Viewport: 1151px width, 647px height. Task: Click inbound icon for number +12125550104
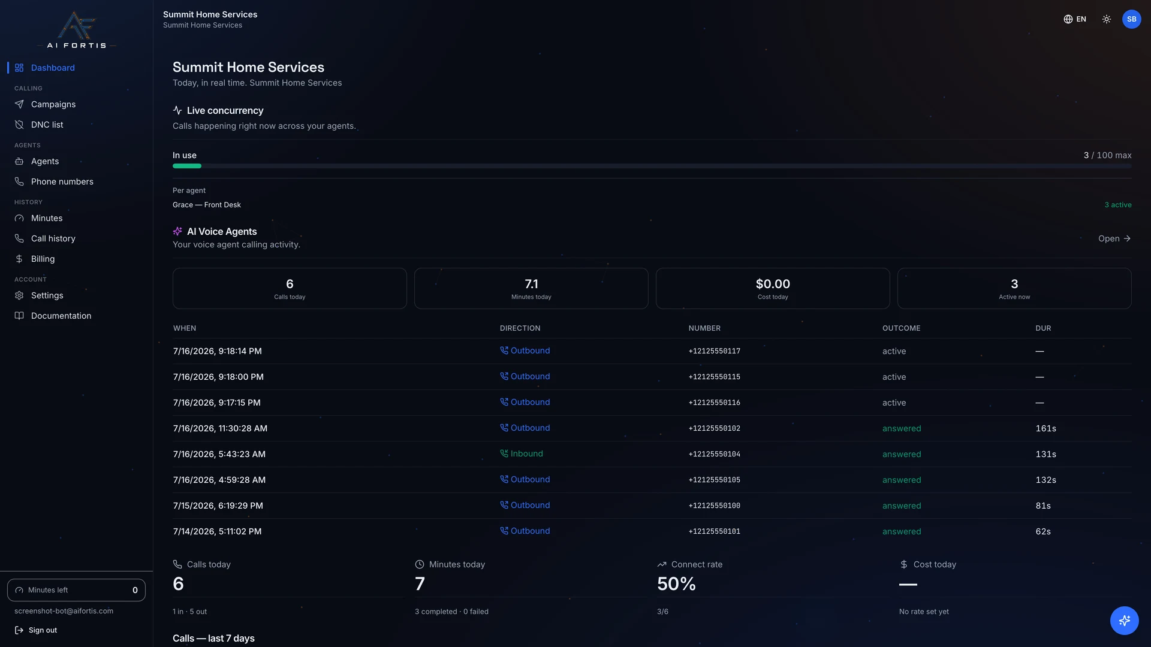click(x=504, y=453)
